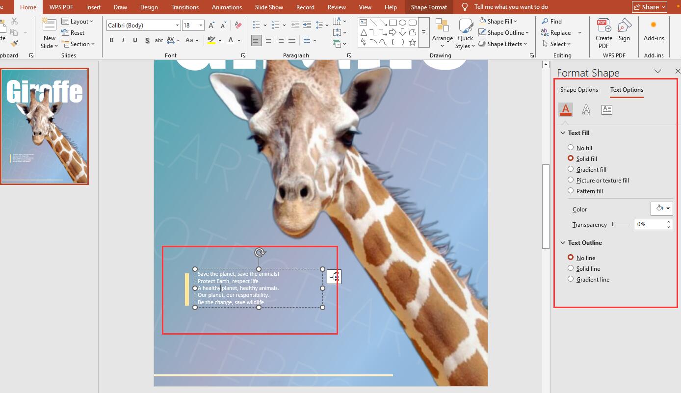Collapse Text Outline section
Screen dimensions: 681x393
click(x=563, y=243)
